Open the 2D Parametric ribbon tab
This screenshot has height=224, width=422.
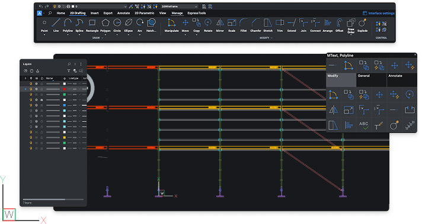[x=145, y=13]
